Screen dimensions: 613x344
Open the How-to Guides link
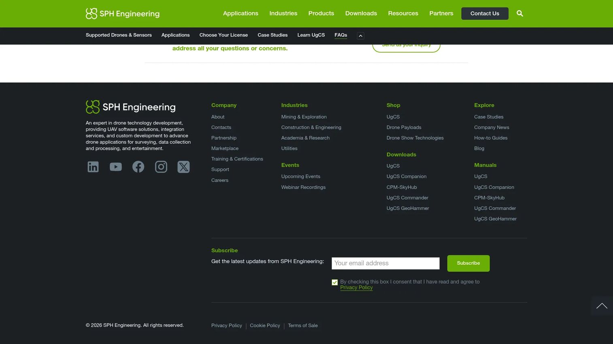(491, 138)
